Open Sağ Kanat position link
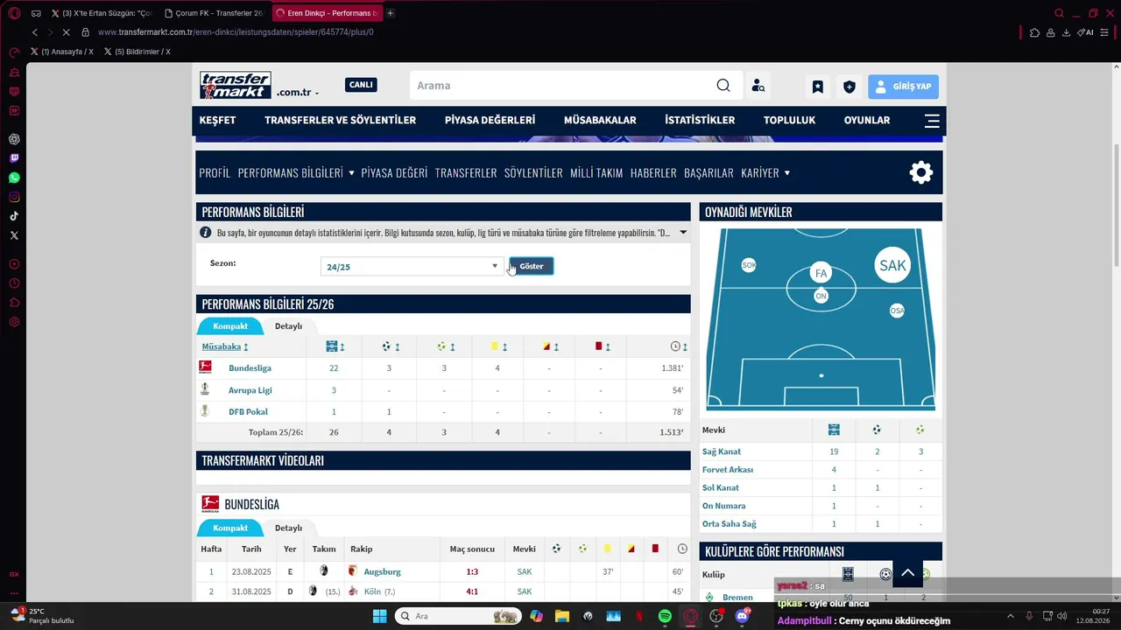Image resolution: width=1121 pixels, height=630 pixels. coord(722,451)
